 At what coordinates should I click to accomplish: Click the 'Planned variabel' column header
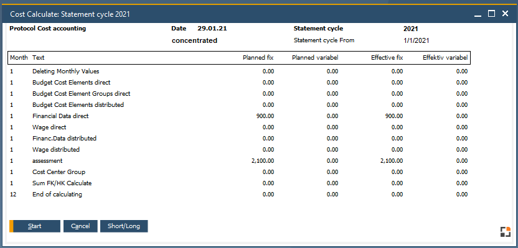pyautogui.click(x=315, y=58)
